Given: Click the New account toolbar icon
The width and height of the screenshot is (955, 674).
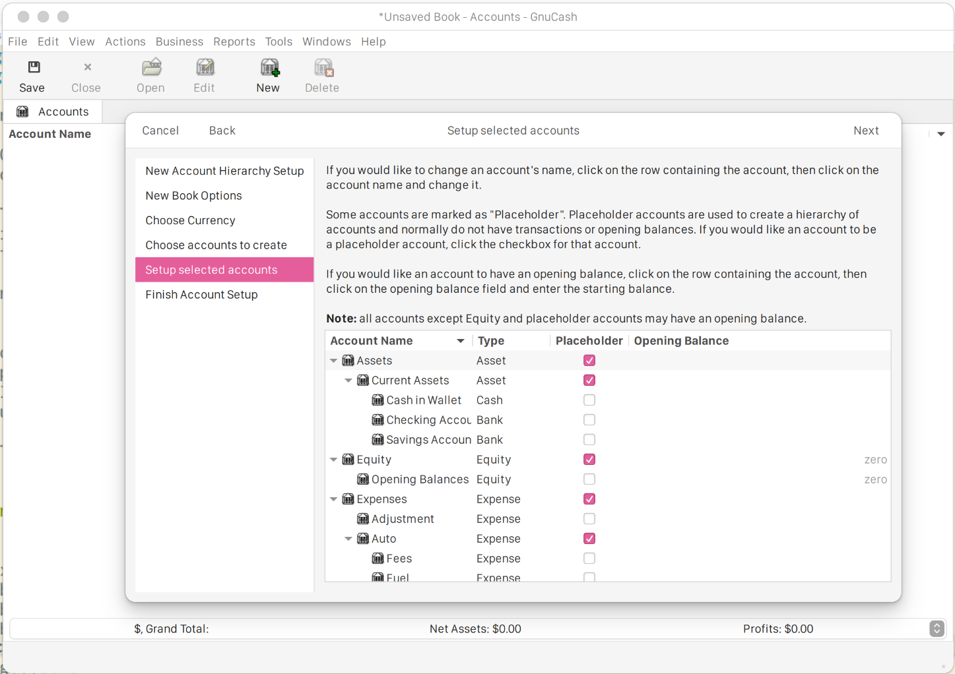Looking at the screenshot, I should pos(269,67).
